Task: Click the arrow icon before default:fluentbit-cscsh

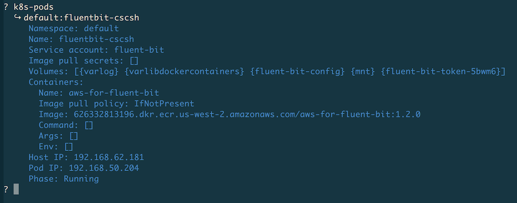Action: tap(18, 17)
